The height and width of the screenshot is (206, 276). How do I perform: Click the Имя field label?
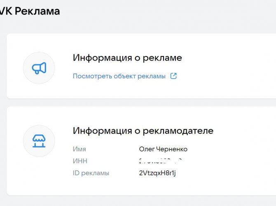click(80, 149)
